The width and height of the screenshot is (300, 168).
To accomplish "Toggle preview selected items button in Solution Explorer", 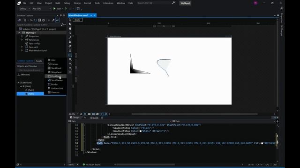I will [57, 20].
